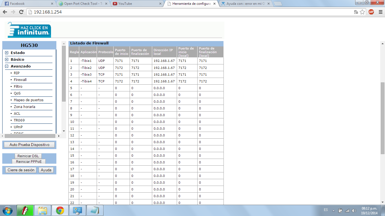Open the TR069 menu item

pos(19,120)
